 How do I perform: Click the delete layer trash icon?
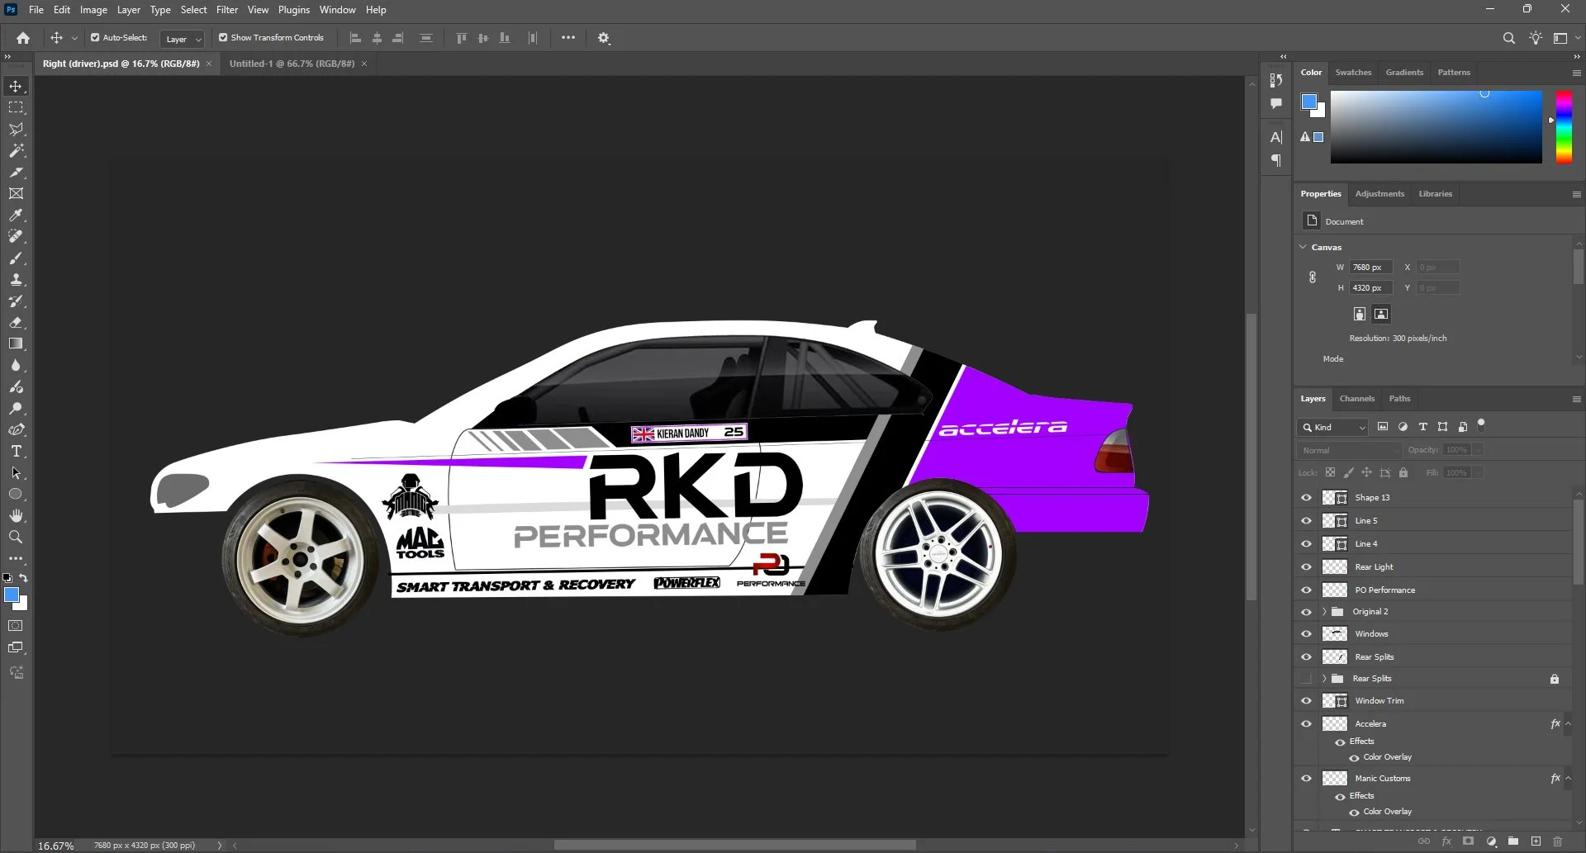coord(1557,841)
